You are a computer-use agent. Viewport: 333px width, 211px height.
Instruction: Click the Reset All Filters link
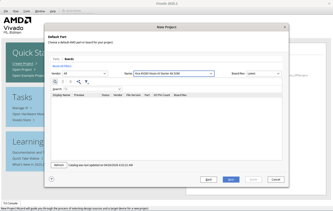(62, 66)
